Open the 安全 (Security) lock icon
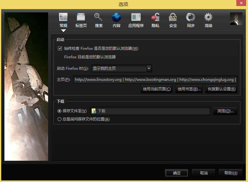 173,17
